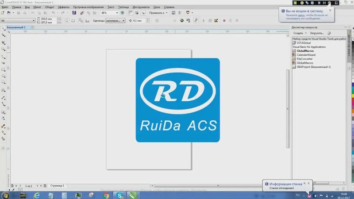Expand the Open file dropdown arrow
Viewport: 354px width, 199px height.
pyautogui.click(x=13, y=13)
